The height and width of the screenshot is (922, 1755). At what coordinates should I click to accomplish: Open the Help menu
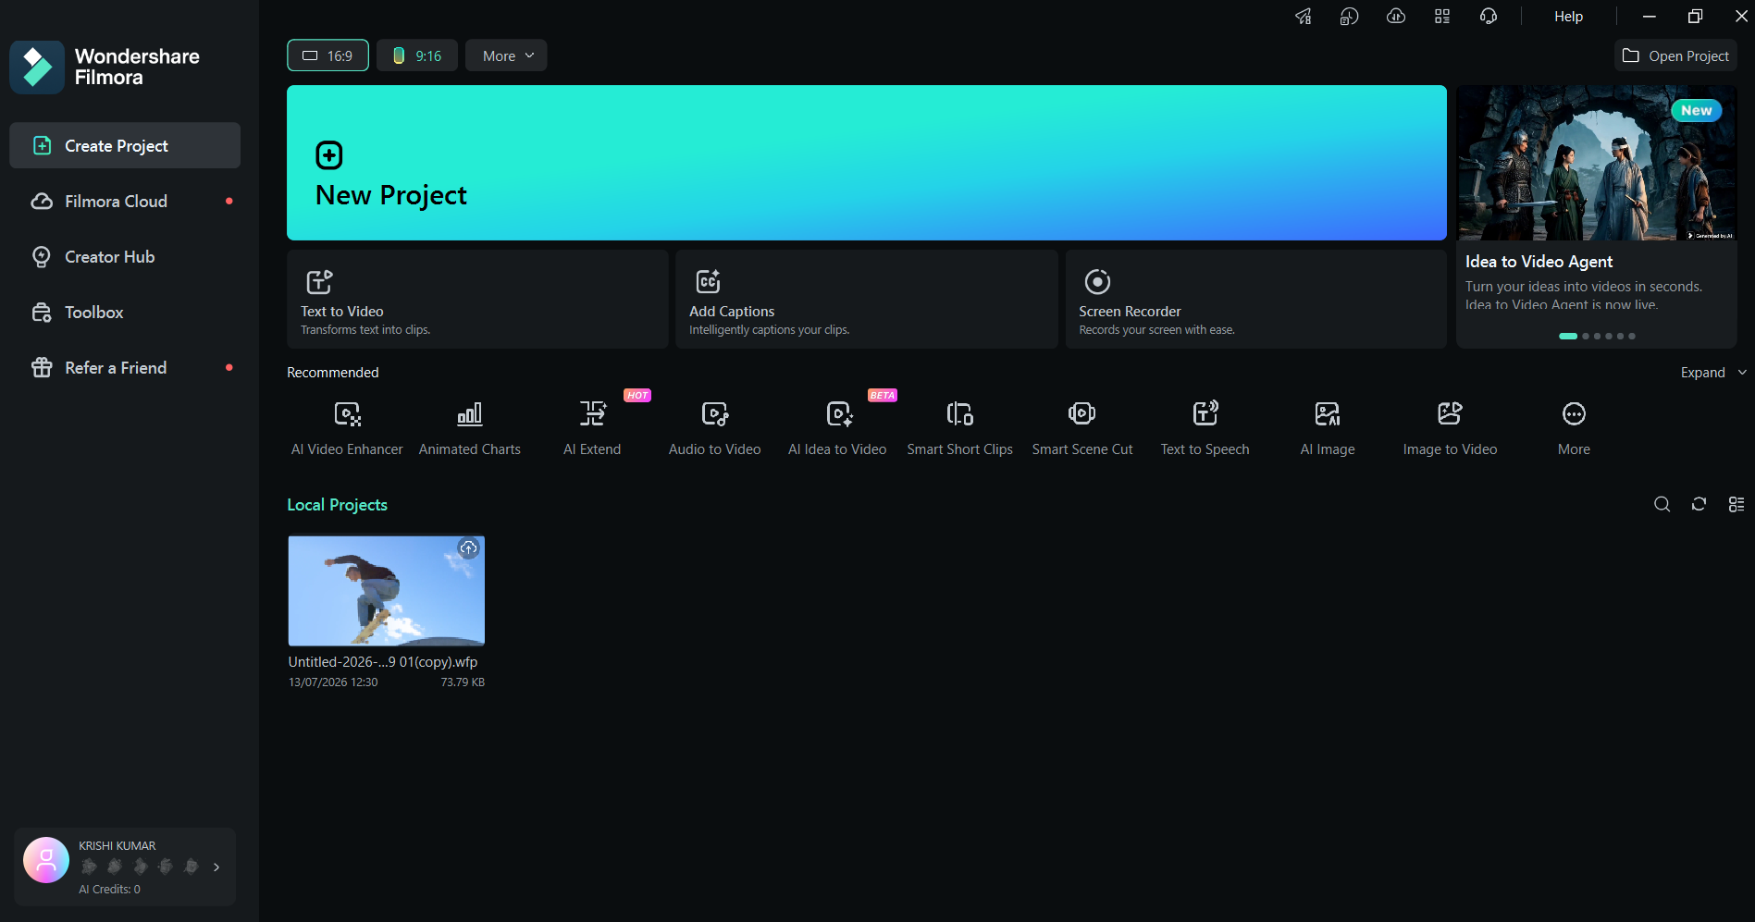pyautogui.click(x=1568, y=17)
